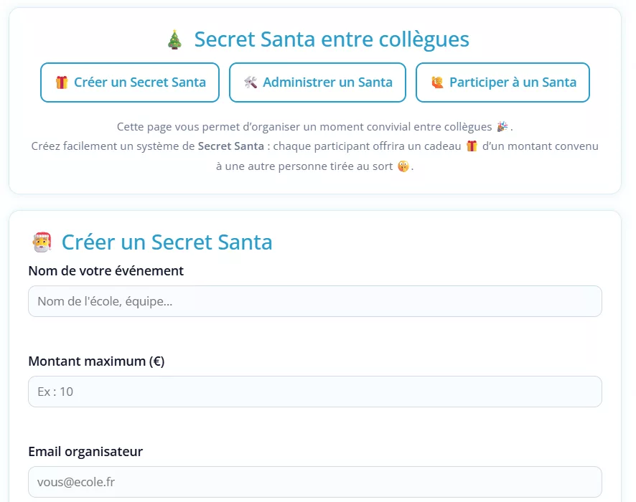The width and height of the screenshot is (636, 502).
Task: Click the Nom de votre événement label
Action: click(106, 270)
